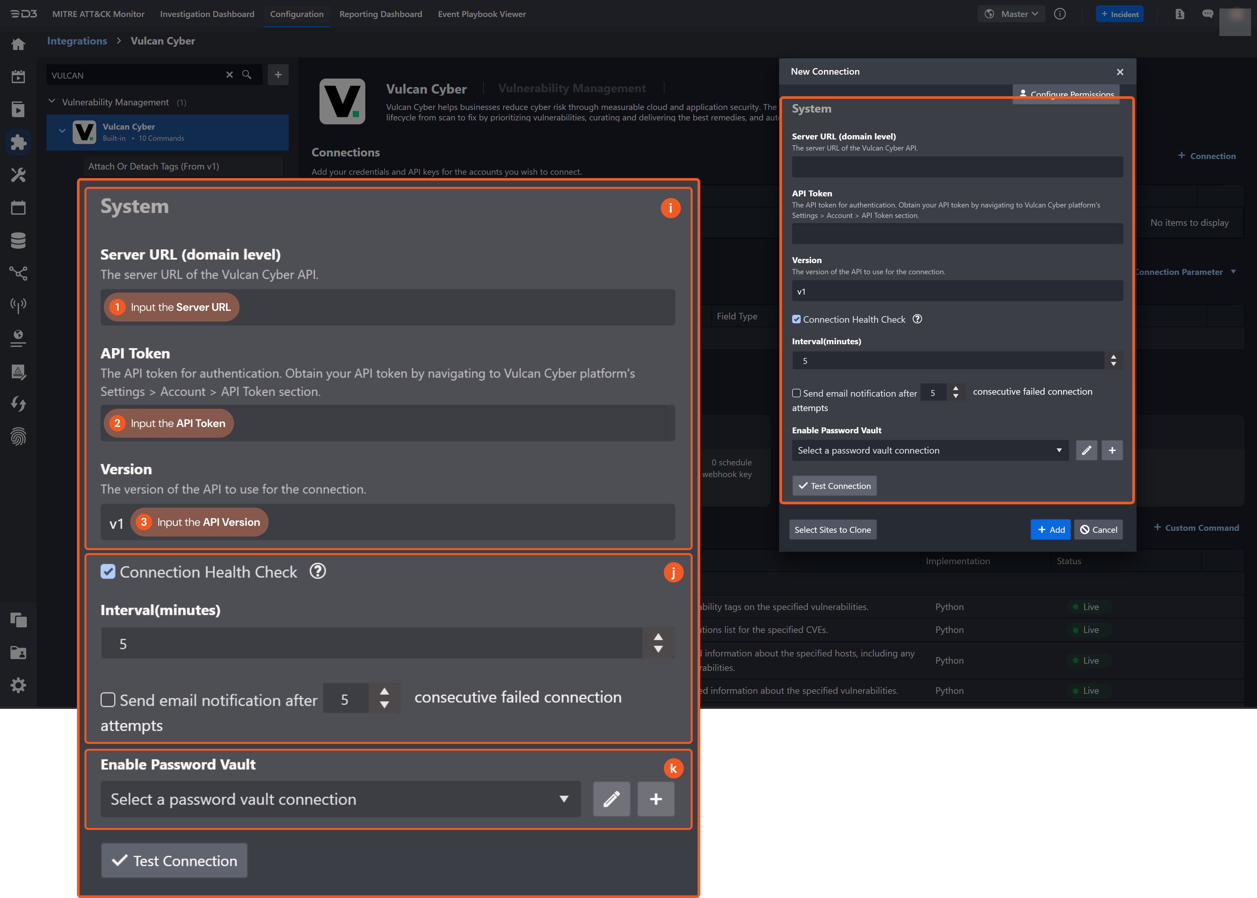Click the blue Add button

1050,529
